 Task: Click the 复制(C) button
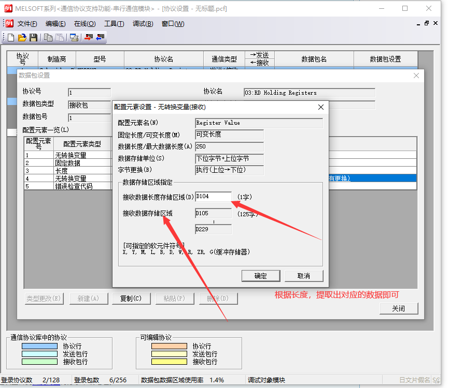coord(131,299)
